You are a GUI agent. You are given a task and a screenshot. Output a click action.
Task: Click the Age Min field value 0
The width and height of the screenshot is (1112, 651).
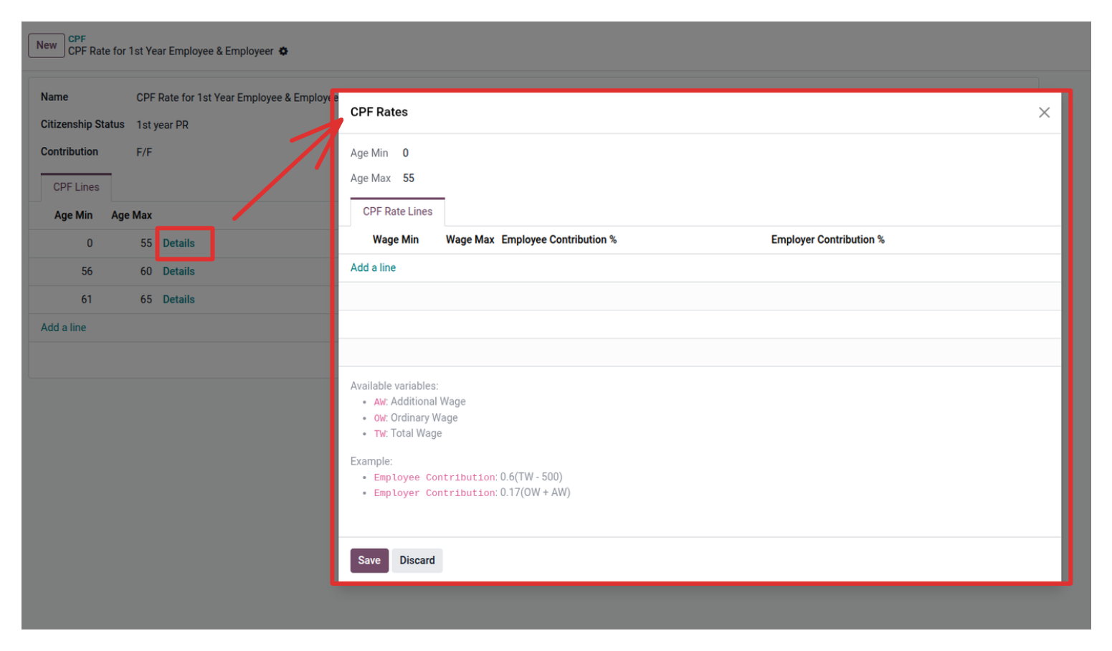point(405,153)
